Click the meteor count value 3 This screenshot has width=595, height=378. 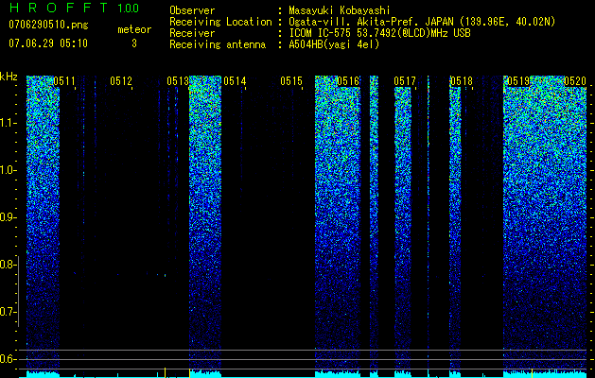coord(134,43)
